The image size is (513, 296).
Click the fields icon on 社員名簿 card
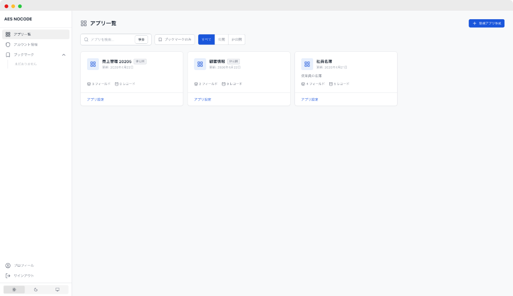click(303, 84)
